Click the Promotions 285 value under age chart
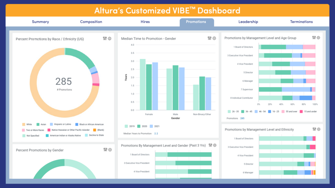This screenshot has height=188, width=335. point(242,118)
